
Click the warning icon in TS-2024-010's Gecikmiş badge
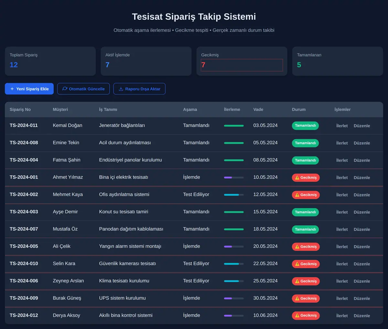(297, 264)
